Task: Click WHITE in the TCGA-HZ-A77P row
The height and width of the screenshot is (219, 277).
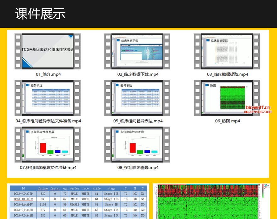Action: click(x=86, y=194)
